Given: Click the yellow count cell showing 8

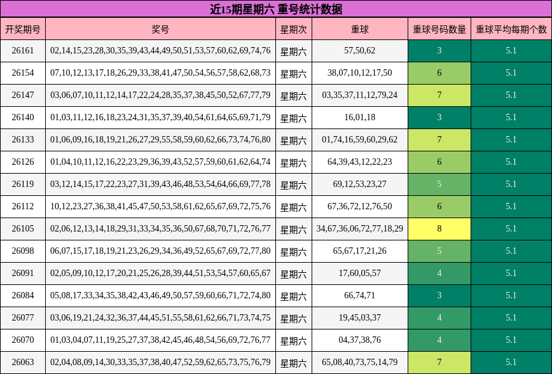Looking at the screenshot, I should [439, 229].
